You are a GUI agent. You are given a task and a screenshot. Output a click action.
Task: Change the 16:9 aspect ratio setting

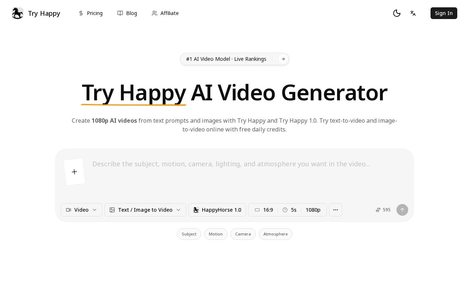point(264,210)
